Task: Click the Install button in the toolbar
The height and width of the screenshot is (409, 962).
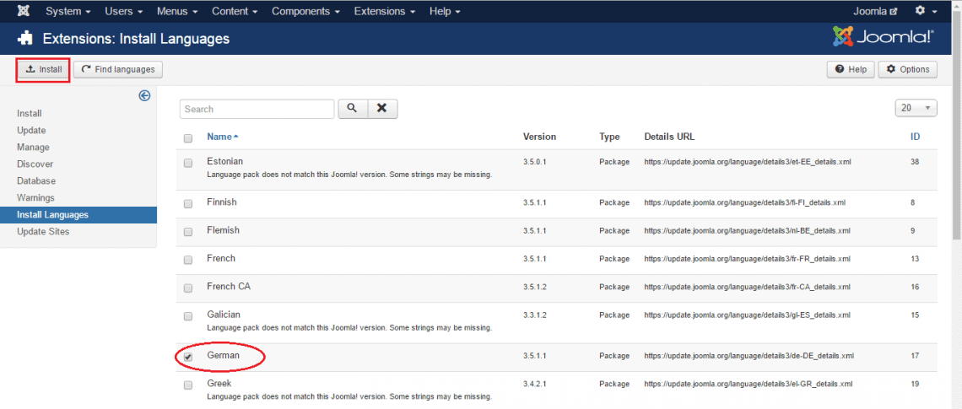Action: (42, 69)
